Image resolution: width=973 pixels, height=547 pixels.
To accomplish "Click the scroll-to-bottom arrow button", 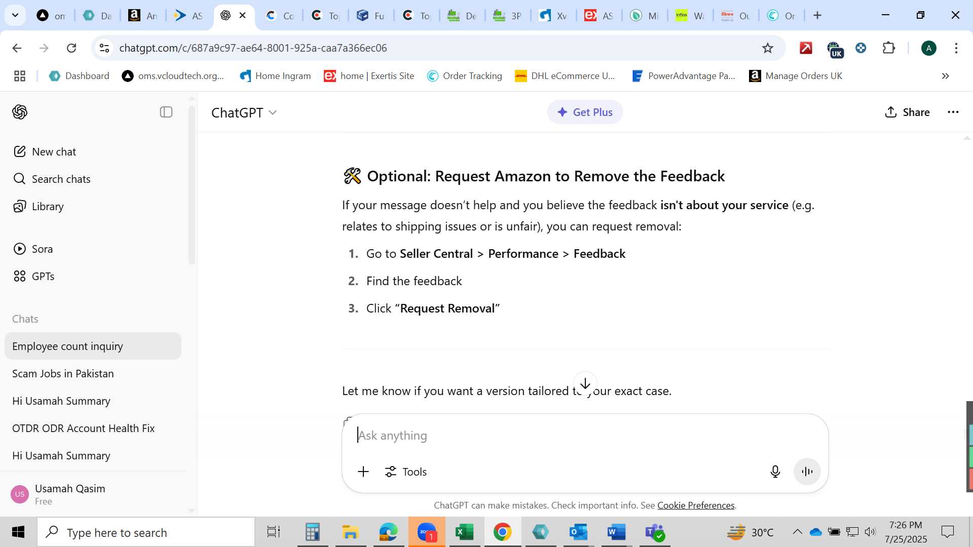I will 585,383.
